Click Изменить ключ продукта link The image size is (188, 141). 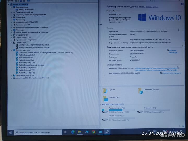click(172, 73)
